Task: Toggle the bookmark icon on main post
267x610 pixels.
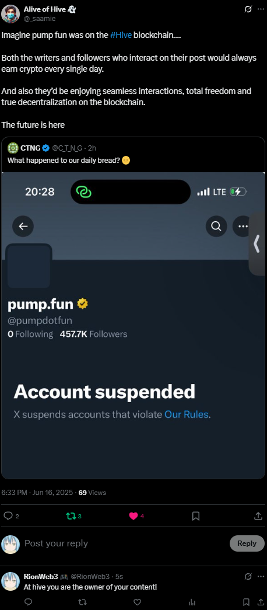Action: 196,516
